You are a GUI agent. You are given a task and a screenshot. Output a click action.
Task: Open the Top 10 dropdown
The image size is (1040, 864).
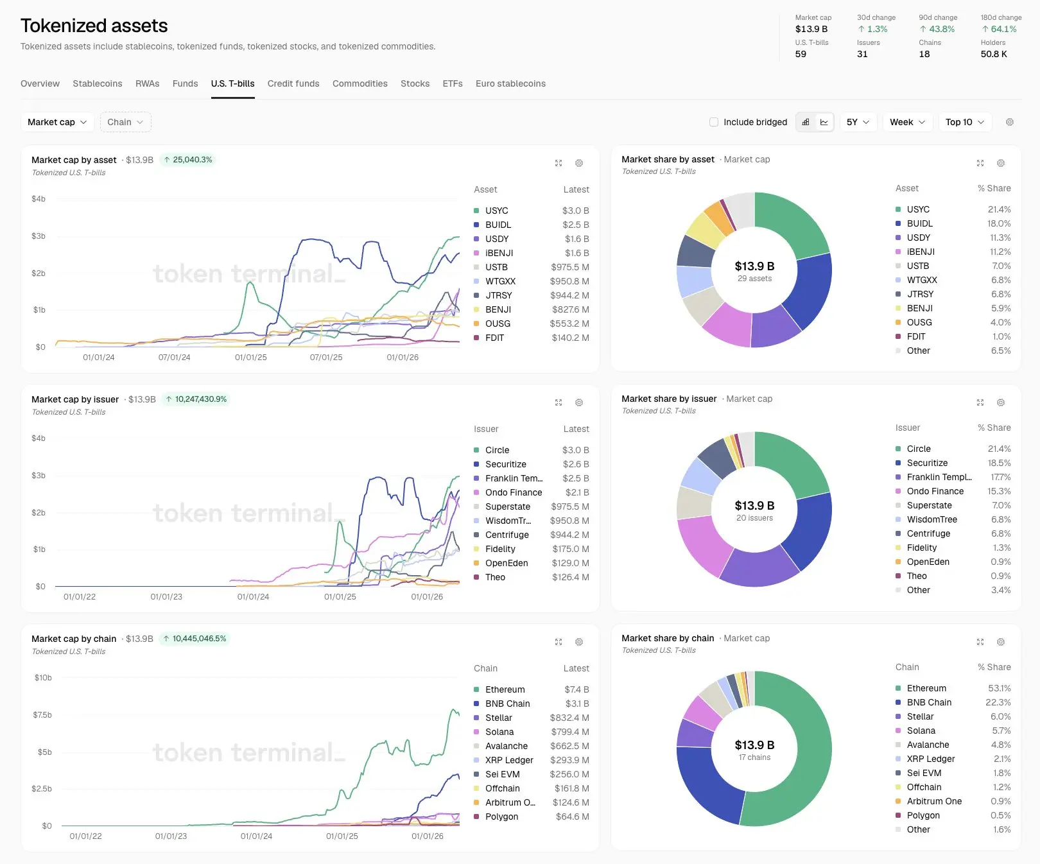(965, 122)
